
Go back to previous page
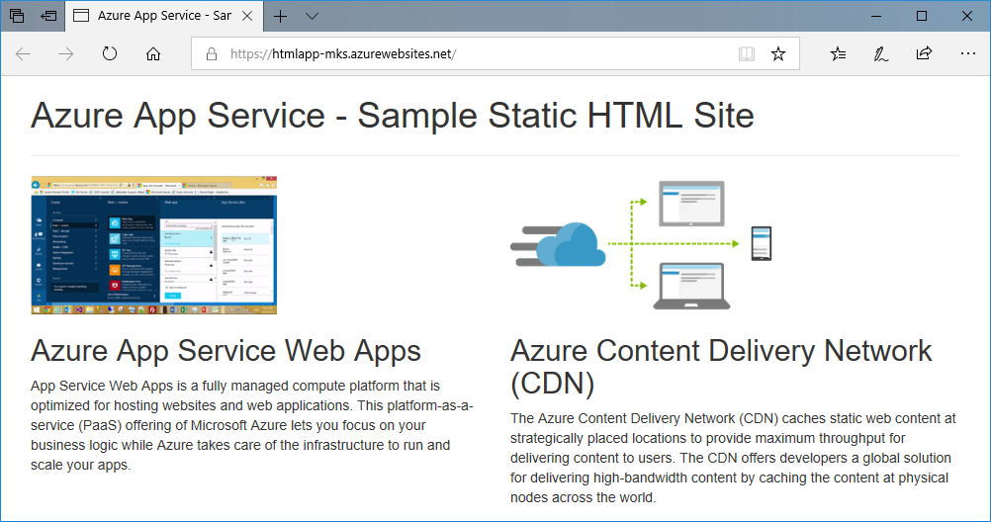tap(24, 53)
